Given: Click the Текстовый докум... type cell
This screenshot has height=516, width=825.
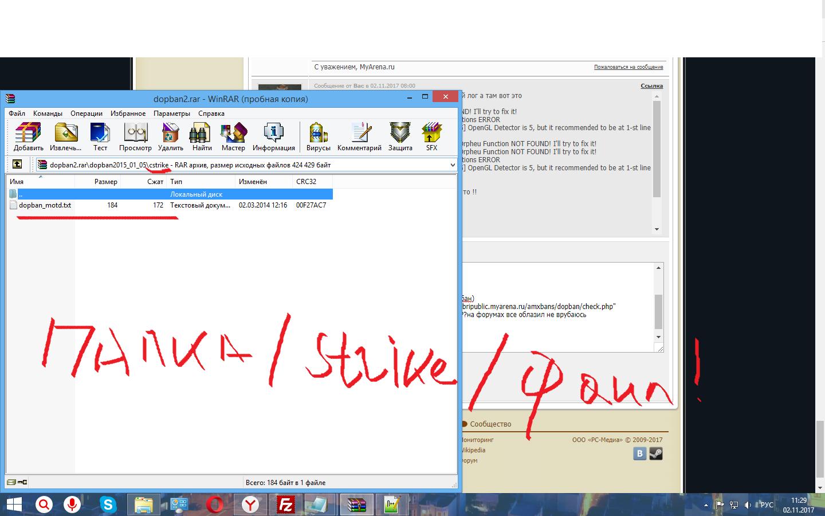Looking at the screenshot, I should [201, 205].
